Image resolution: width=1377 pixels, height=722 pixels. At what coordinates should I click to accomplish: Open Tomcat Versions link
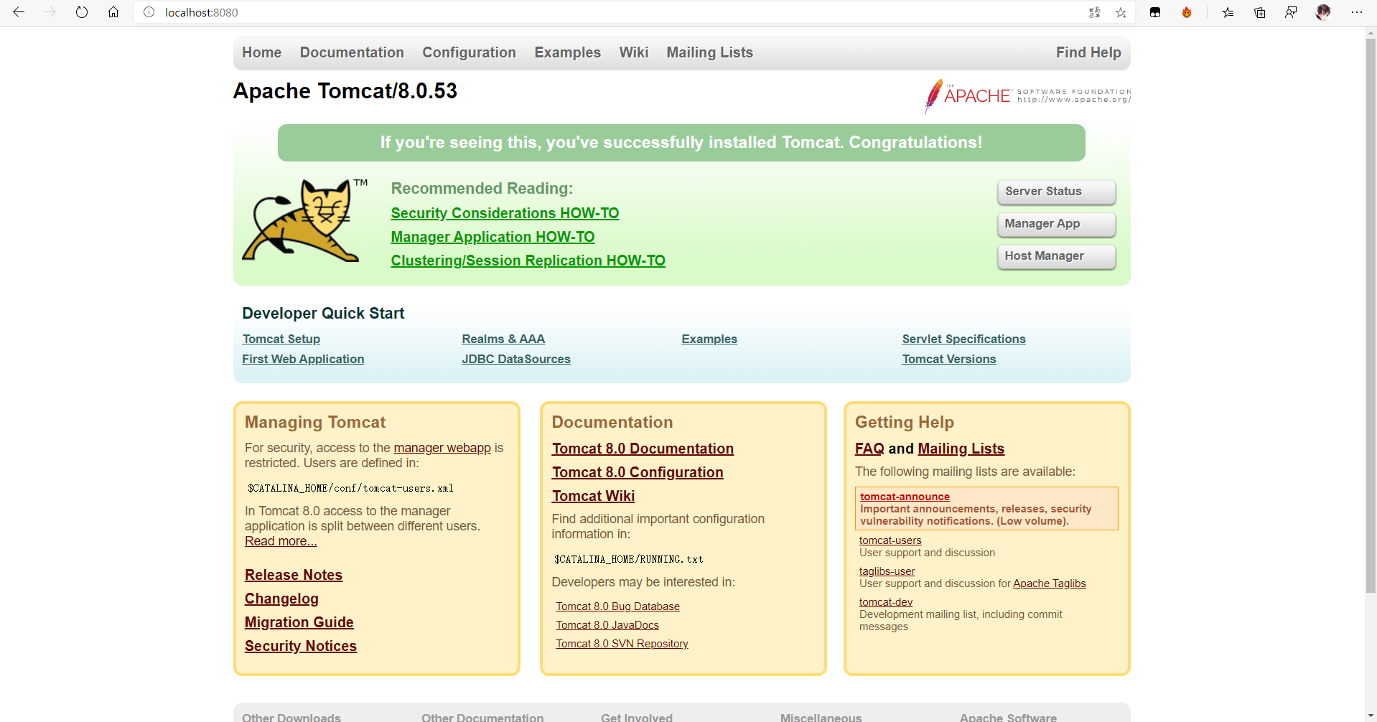pyautogui.click(x=948, y=359)
